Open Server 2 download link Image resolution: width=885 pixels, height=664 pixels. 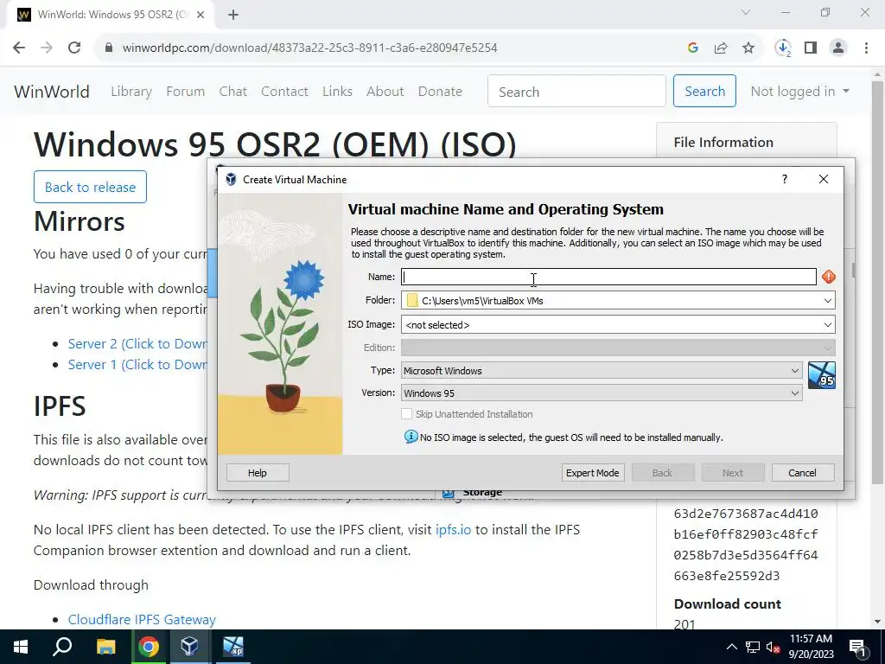[137, 344]
